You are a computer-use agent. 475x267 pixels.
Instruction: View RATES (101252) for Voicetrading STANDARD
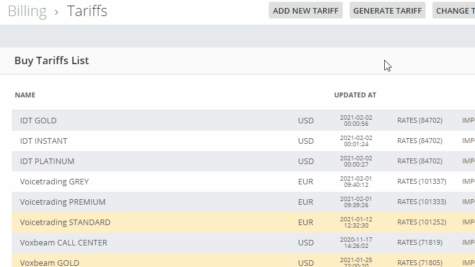click(x=422, y=222)
